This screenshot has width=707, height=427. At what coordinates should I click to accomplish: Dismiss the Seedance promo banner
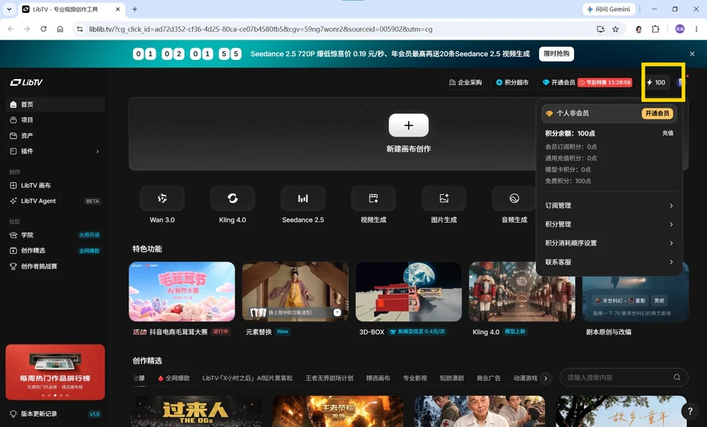[x=692, y=54]
